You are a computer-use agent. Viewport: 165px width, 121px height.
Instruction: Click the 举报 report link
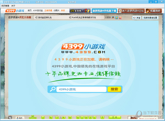[x=63, y=10]
